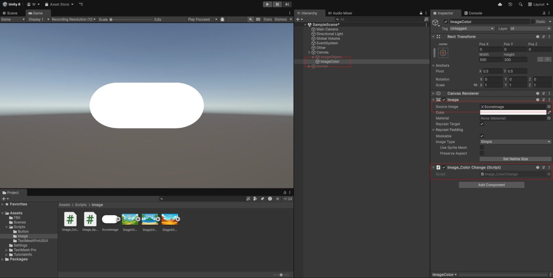
Task: Click the Color swatch in the Image component
Action: point(513,112)
